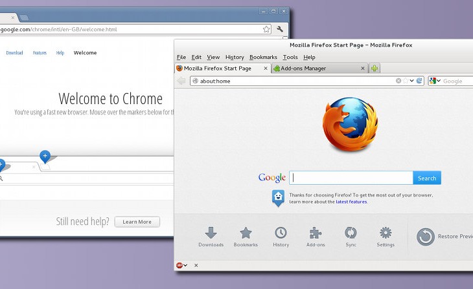The height and width of the screenshot is (289, 473).
Task: Close the Mozilla Firefox Start Page tab
Action: click(266, 69)
